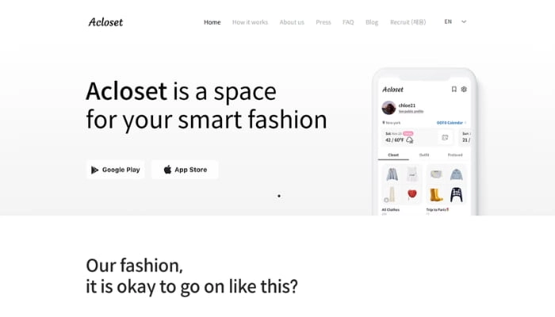Click the cream trousers item
Viewport: 555px width, 317px height.
tap(392, 195)
